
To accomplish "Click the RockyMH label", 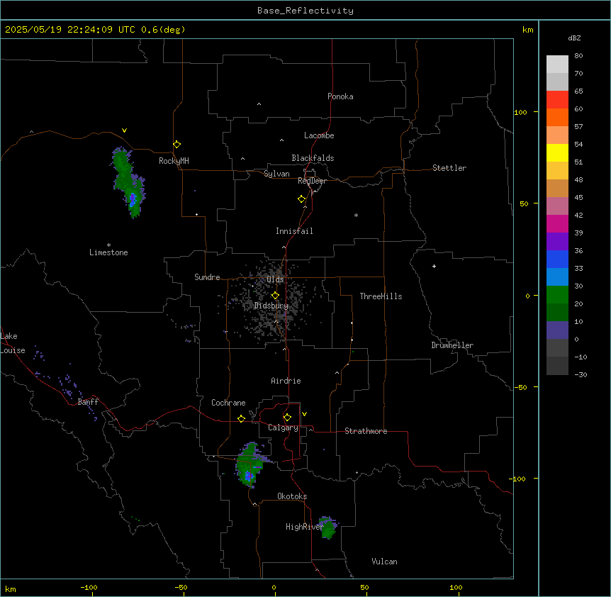I will (x=174, y=161).
